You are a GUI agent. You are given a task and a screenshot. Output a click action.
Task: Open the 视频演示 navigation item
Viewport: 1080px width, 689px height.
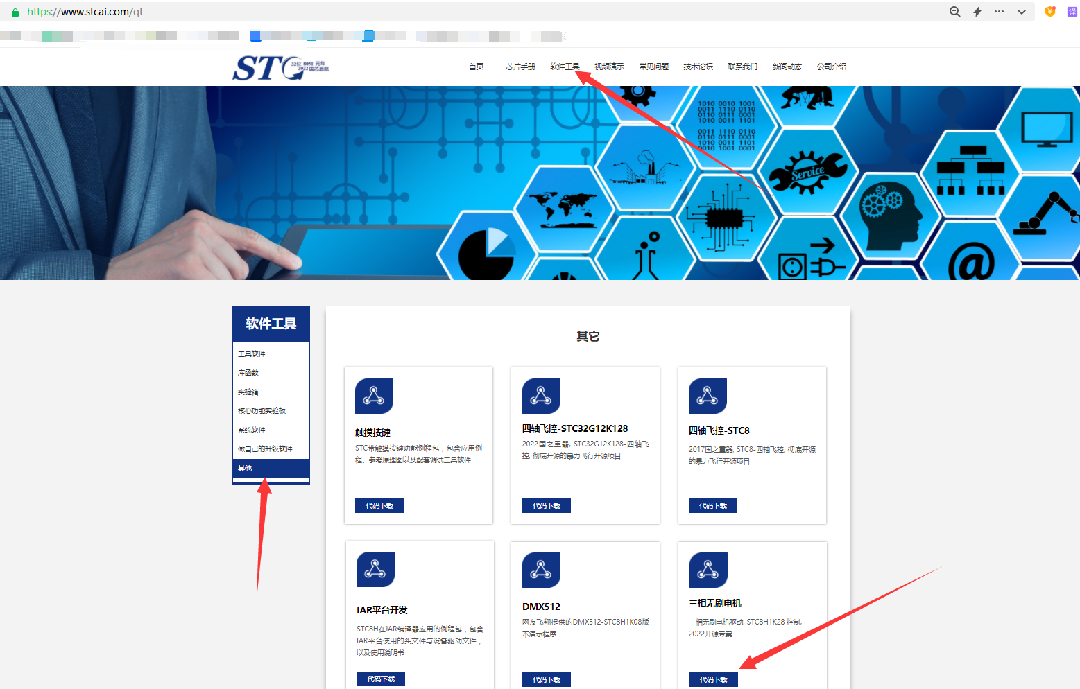609,67
